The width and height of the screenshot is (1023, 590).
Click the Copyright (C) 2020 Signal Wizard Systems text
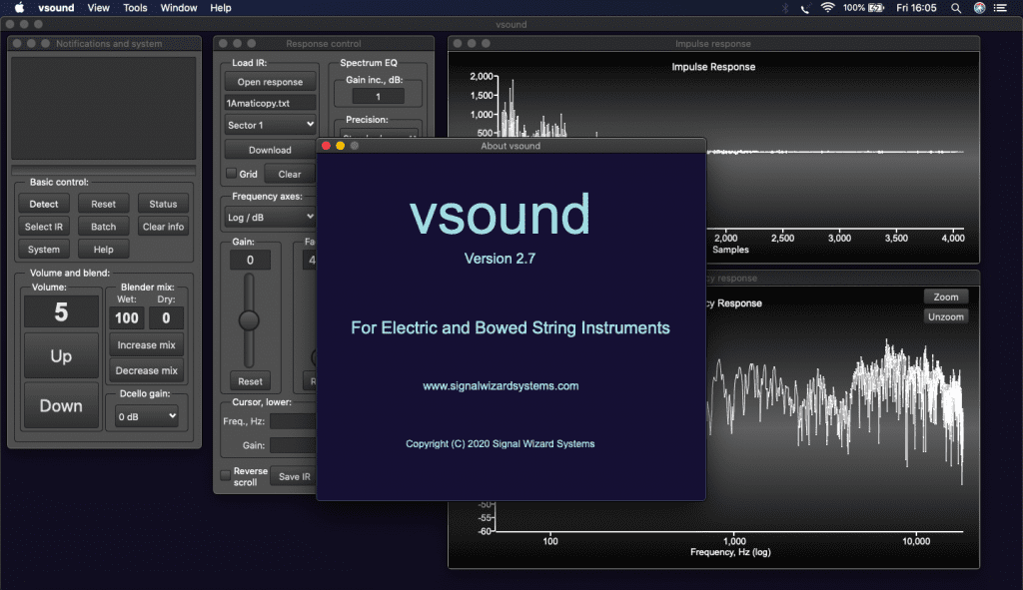(501, 444)
